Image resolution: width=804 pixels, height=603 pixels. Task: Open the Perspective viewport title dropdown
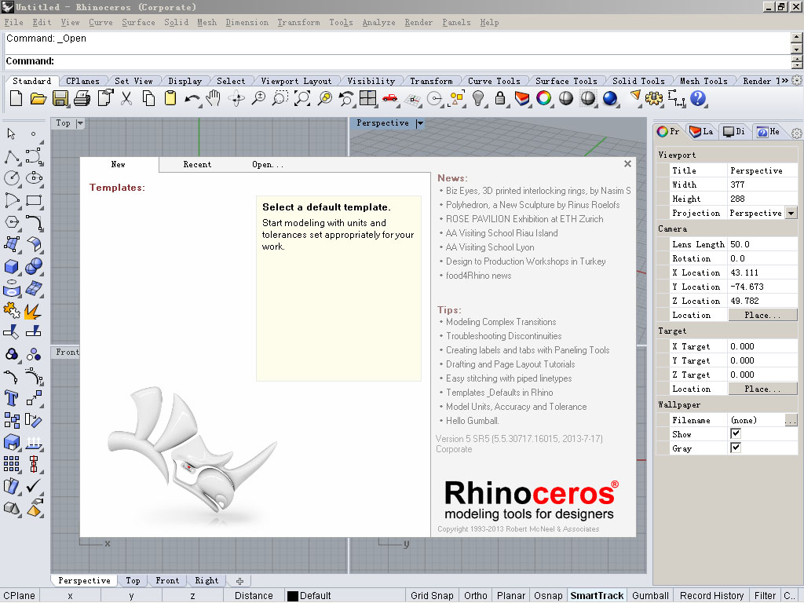pyautogui.click(x=420, y=123)
